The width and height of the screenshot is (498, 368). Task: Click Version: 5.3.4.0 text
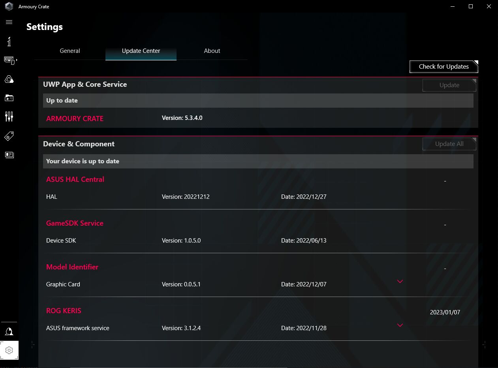click(x=182, y=118)
